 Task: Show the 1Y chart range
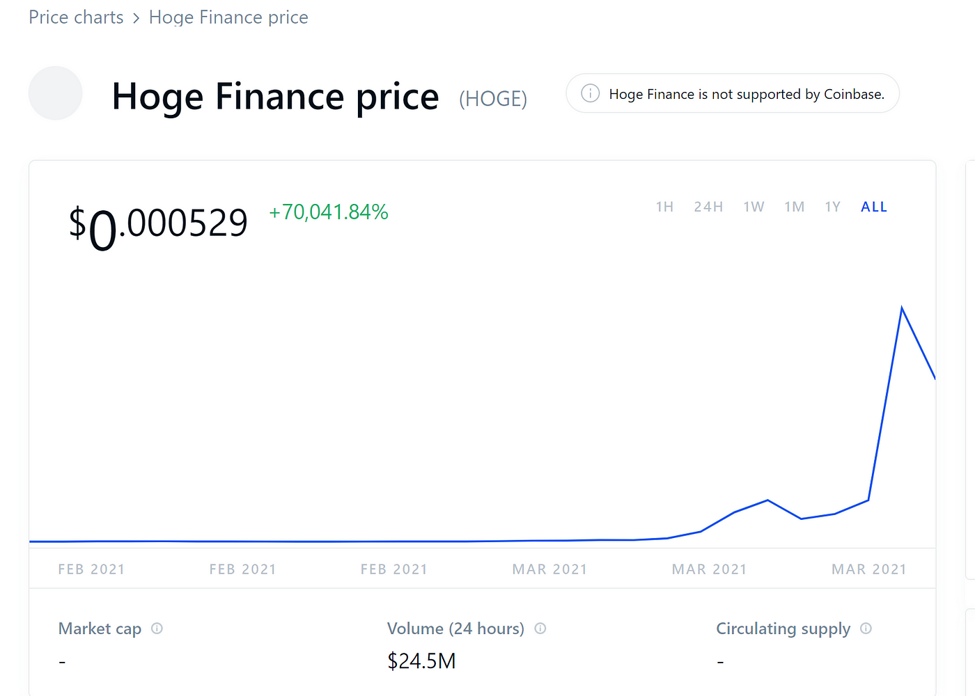point(832,207)
